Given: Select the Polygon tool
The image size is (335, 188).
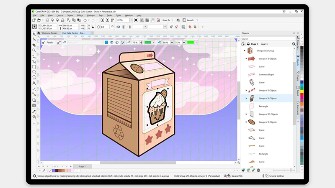Looking at the screenshot, I should coord(34,77).
